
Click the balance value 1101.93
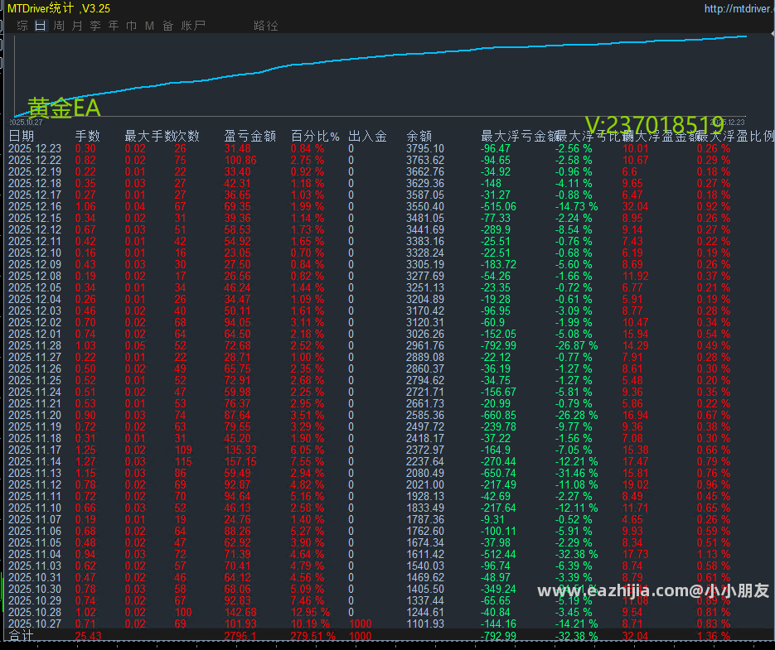click(425, 624)
